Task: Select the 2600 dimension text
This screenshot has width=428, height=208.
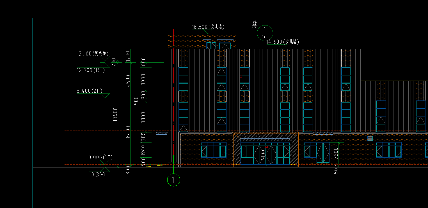Action: pyautogui.click(x=336, y=153)
